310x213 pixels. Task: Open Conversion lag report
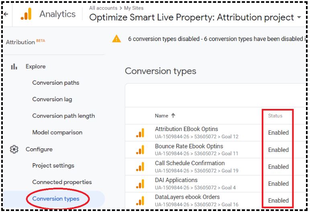pyautogui.click(x=52, y=99)
